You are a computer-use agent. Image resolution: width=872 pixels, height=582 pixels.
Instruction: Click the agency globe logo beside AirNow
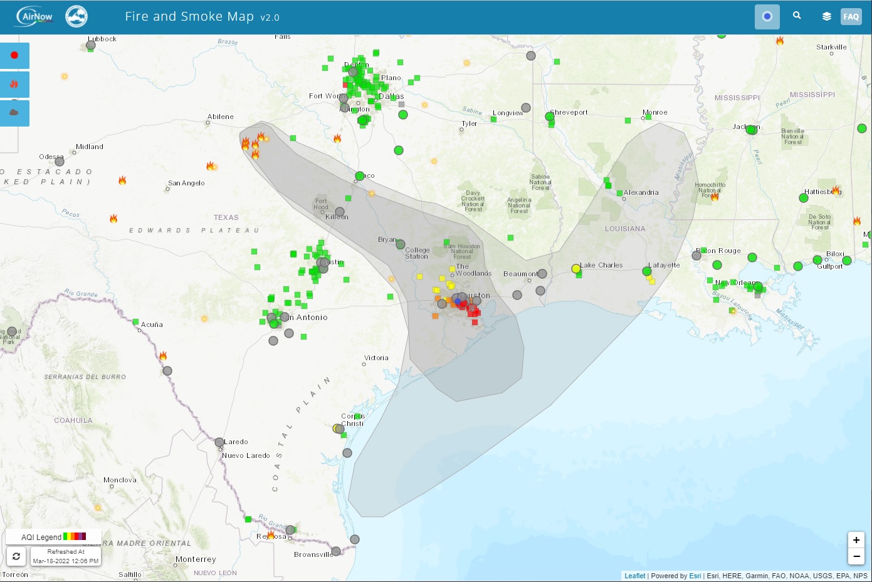click(76, 16)
